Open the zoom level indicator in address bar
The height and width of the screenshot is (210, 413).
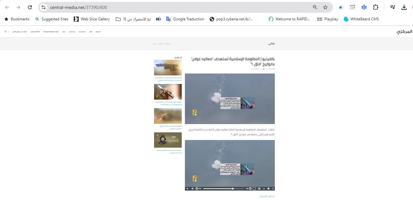315,7
